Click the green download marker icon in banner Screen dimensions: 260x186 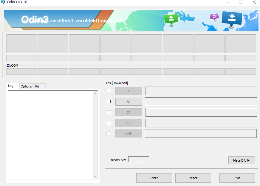click(171, 20)
